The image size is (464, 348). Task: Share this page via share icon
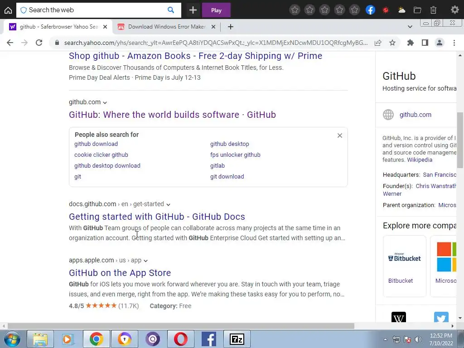pos(378,43)
